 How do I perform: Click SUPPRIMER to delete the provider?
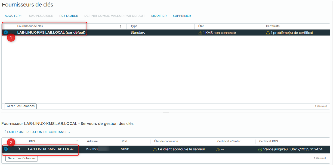coord(182,16)
